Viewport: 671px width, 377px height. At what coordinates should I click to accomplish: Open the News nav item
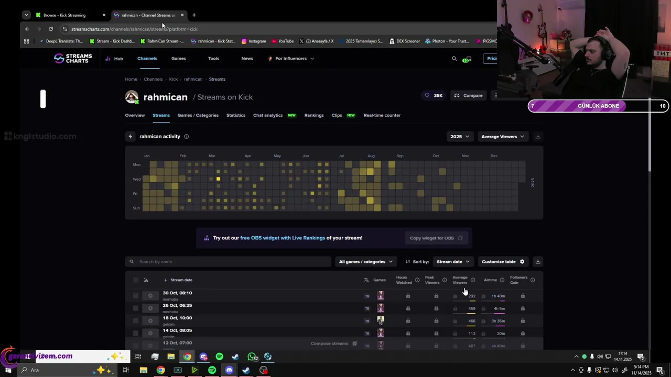[247, 59]
